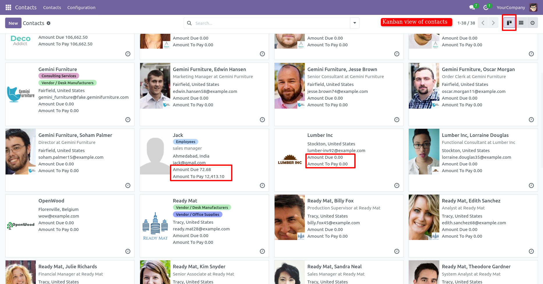Screen dimensions: 543x284
Task: Go to previous page arrow
Action: click(483, 23)
